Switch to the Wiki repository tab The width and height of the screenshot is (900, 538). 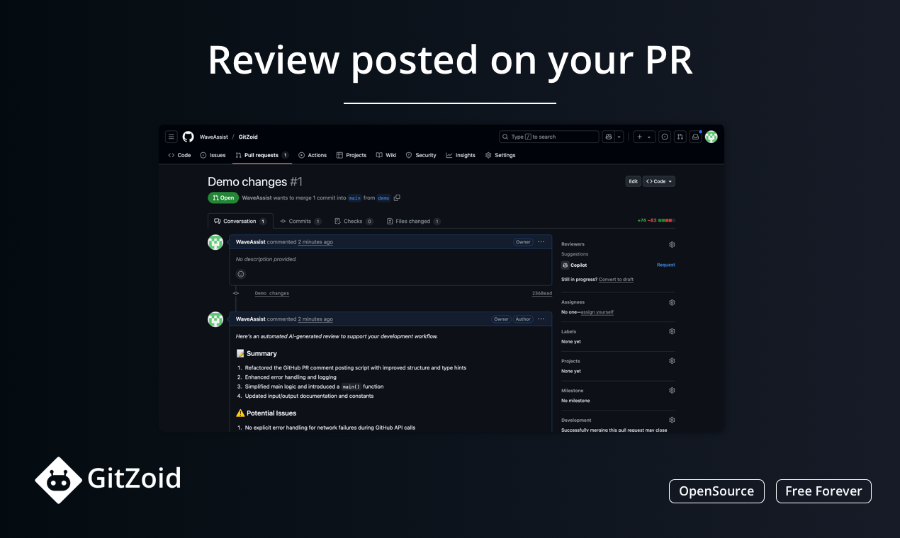(x=386, y=155)
